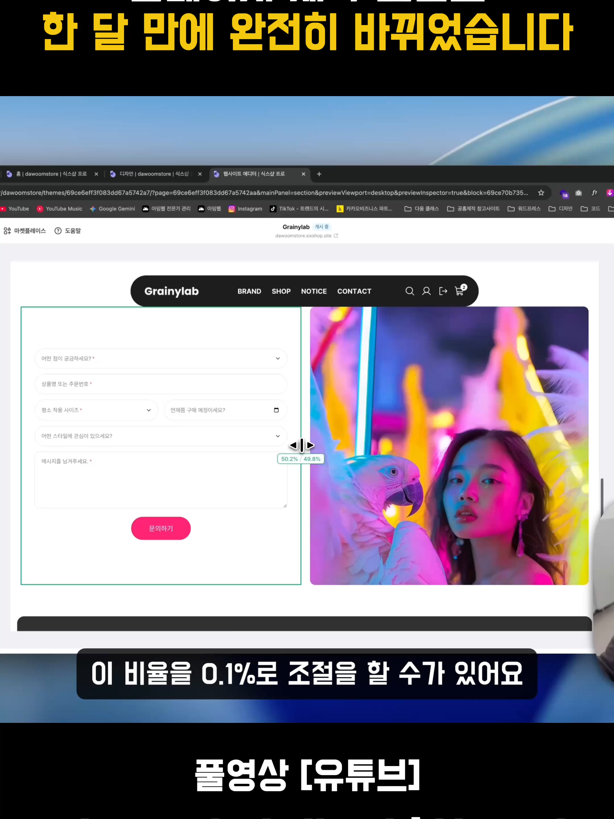614x819 pixels.
Task: Click the 50.2% / 49.8% ratio label
Action: [x=300, y=459]
